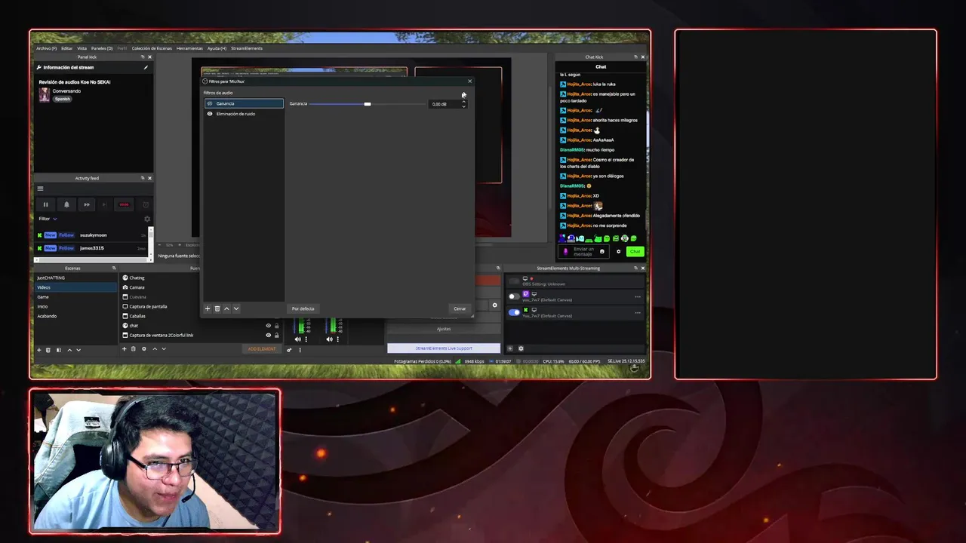The height and width of the screenshot is (543, 966).
Task: Delete the selected audio filter
Action: 217,308
